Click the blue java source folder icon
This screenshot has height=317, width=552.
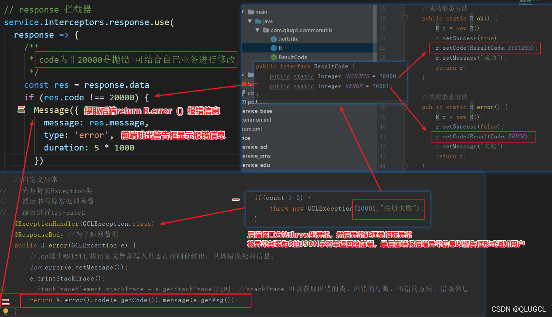coord(258,21)
